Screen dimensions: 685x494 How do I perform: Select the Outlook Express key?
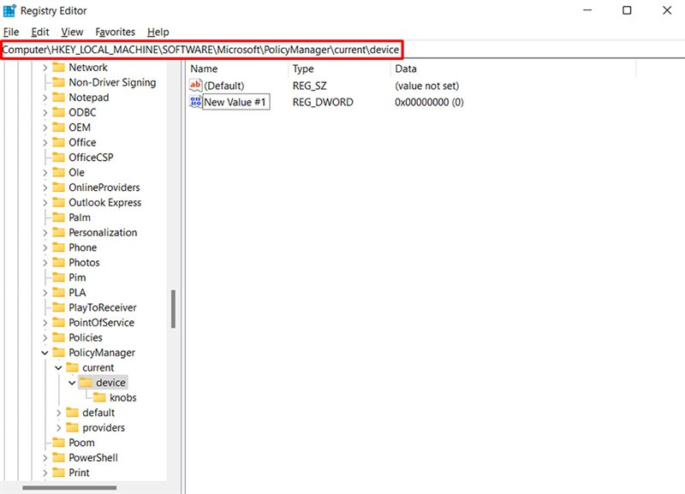click(105, 202)
